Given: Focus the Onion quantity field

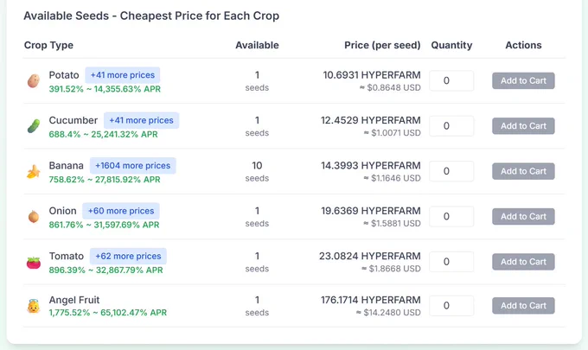Looking at the screenshot, I should pyautogui.click(x=451, y=217).
